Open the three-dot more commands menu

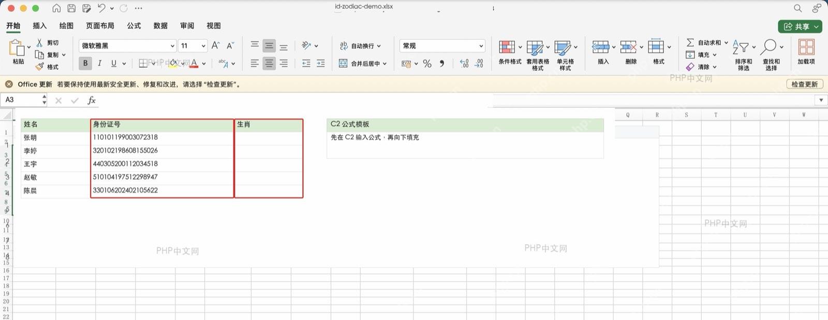(x=139, y=8)
